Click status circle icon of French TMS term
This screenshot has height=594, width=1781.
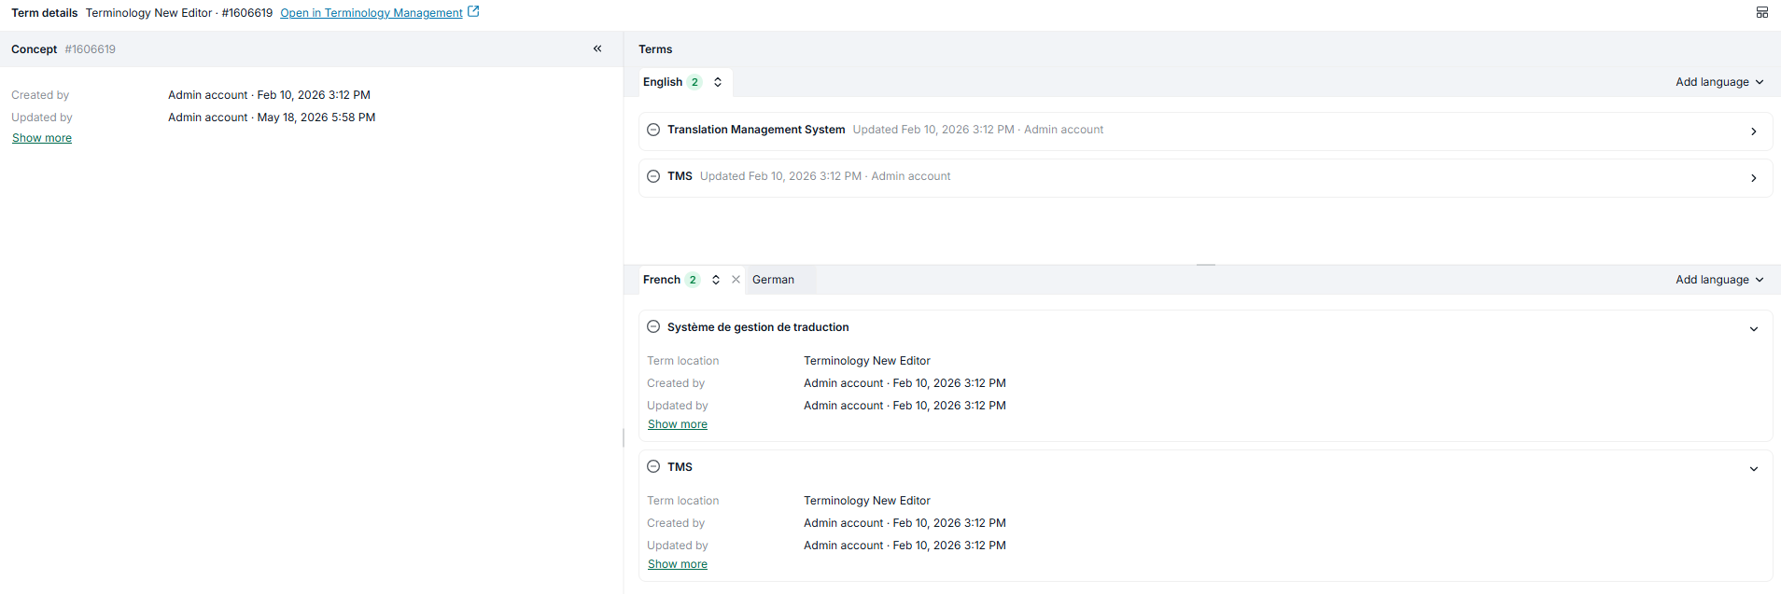point(653,467)
